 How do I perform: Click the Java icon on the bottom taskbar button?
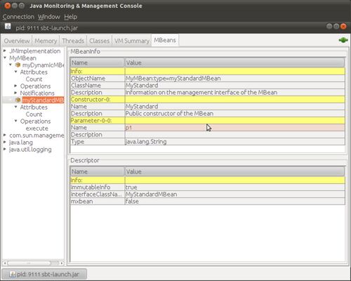[x=13, y=274]
